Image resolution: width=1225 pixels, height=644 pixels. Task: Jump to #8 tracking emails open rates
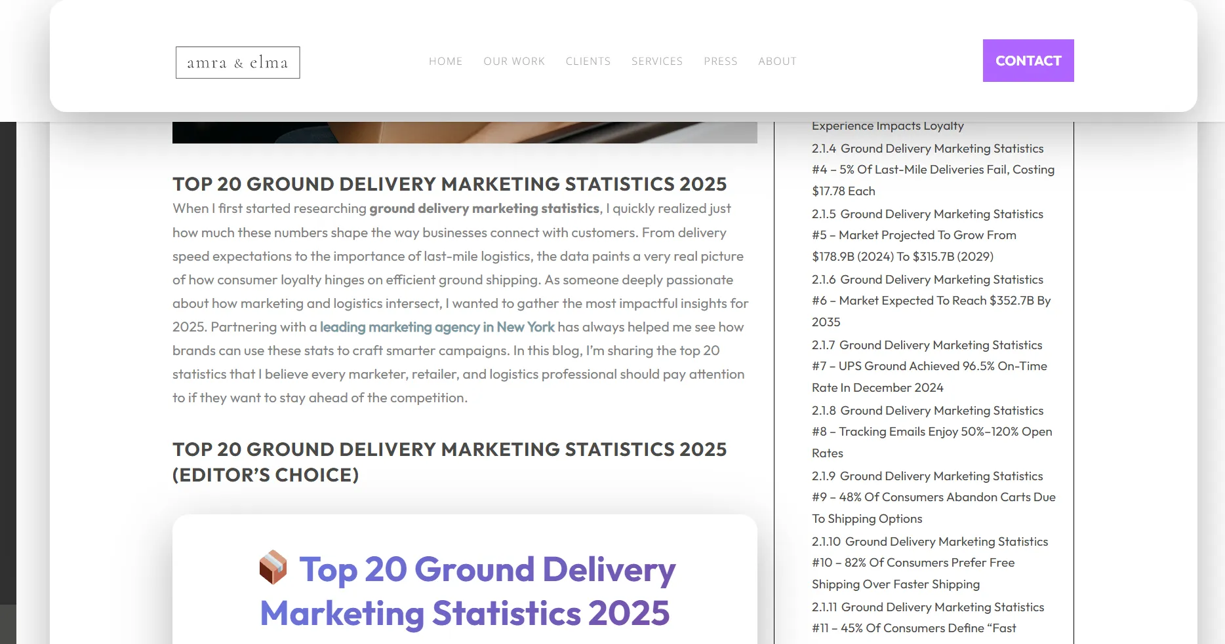(x=932, y=432)
